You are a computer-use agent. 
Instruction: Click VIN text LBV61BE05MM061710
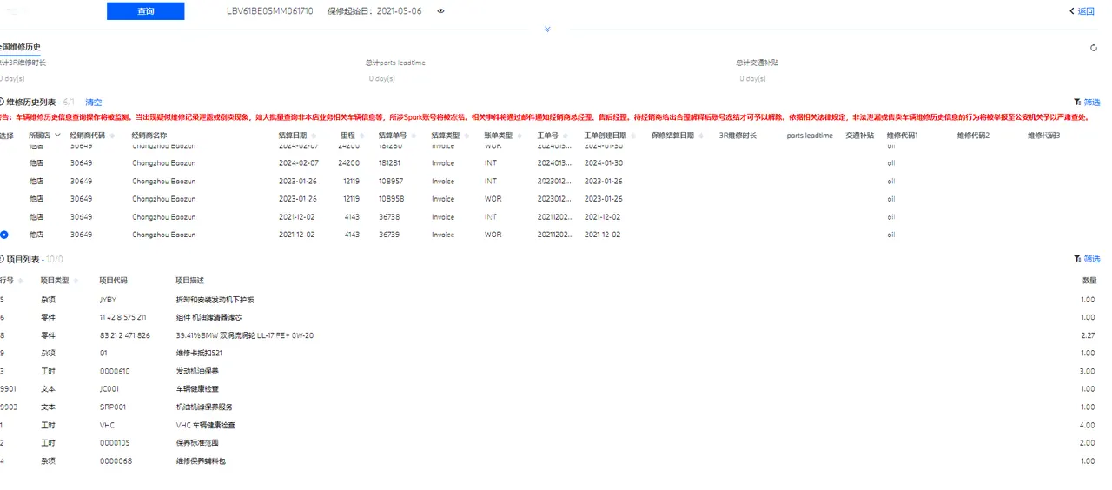pyautogui.click(x=270, y=11)
